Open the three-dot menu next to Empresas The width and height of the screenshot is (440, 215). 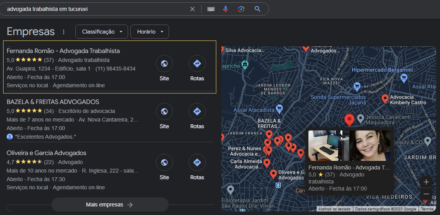tap(63, 32)
